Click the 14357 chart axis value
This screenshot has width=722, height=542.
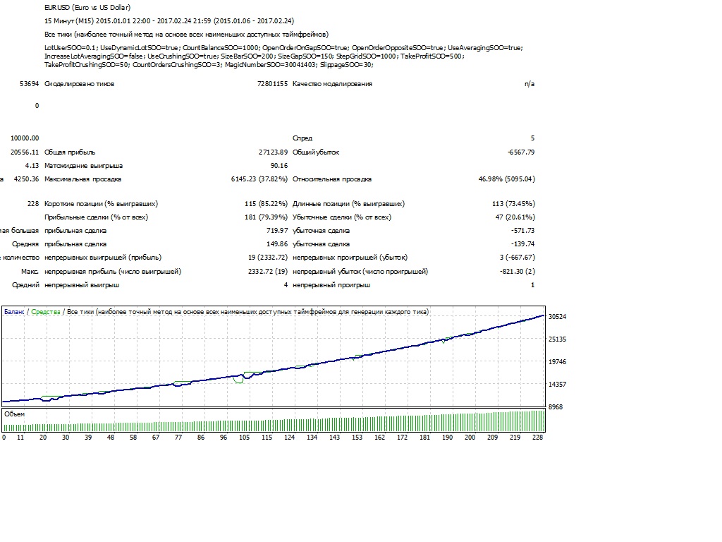(x=557, y=385)
